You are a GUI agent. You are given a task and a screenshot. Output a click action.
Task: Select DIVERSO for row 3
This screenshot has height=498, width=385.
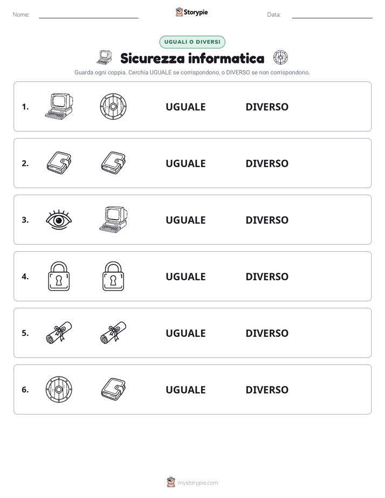tap(267, 220)
